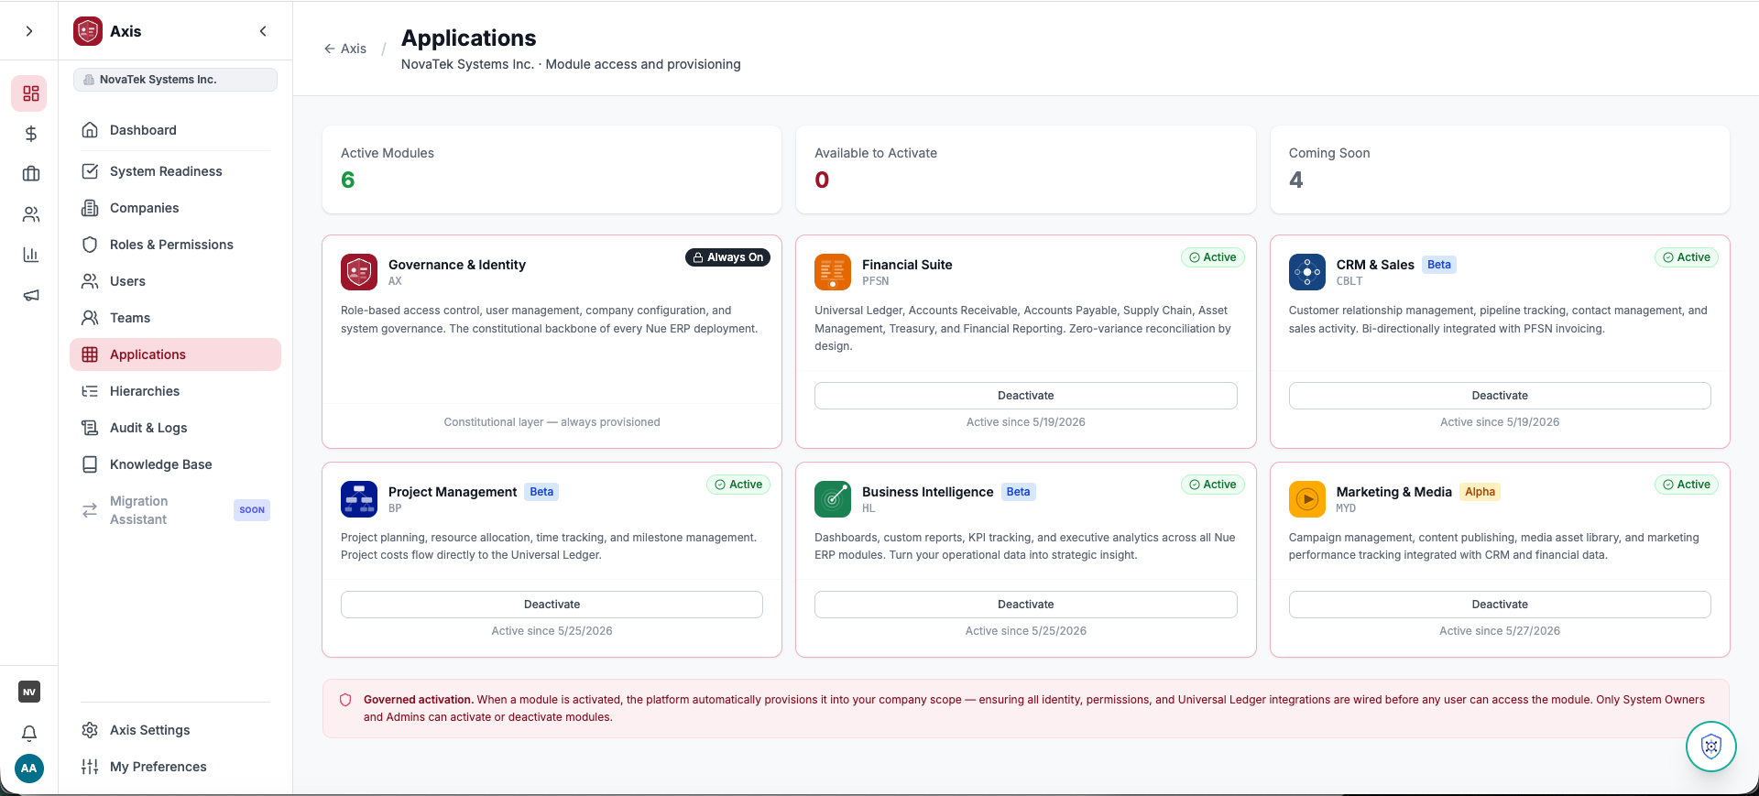Deactivate the CRM & Sales module
The height and width of the screenshot is (796, 1759).
pyautogui.click(x=1500, y=396)
